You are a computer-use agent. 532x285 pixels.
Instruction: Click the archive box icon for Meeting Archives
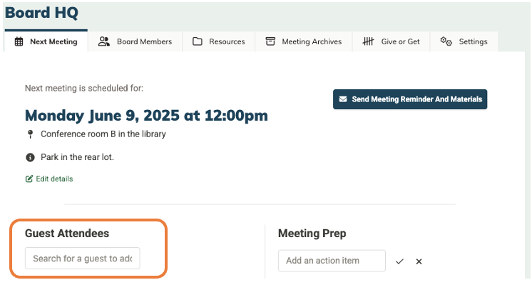(270, 41)
